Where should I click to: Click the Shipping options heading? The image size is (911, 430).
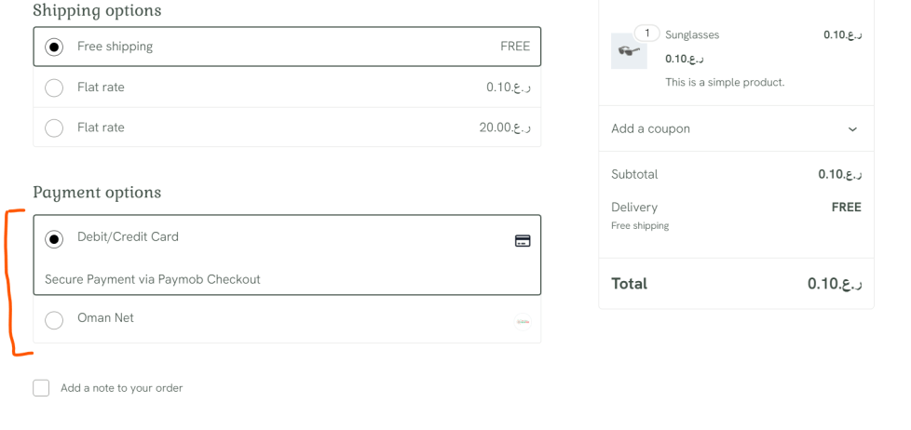pos(97,11)
